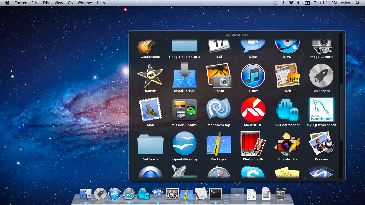Open Image Capture from the stack
Viewport: 365px width, 205px height.
[x=321, y=46]
